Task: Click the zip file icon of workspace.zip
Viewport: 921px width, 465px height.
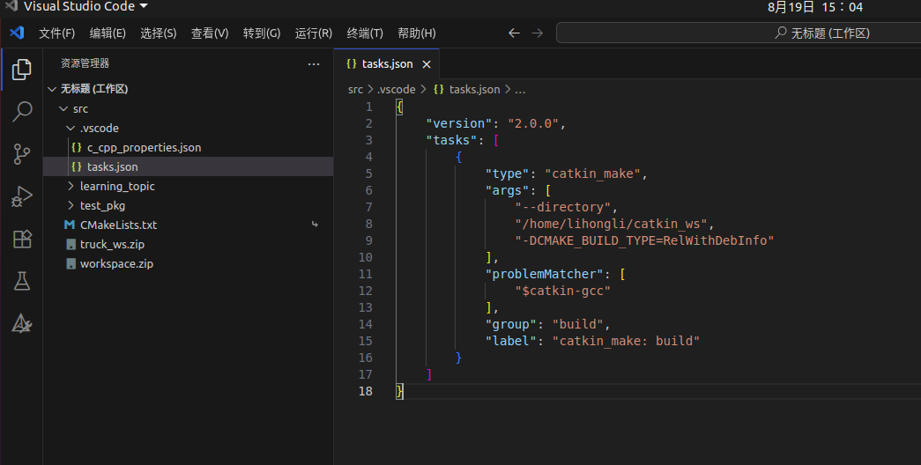Action: click(71, 263)
